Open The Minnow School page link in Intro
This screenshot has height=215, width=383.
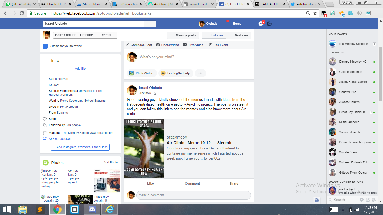tap(88, 133)
